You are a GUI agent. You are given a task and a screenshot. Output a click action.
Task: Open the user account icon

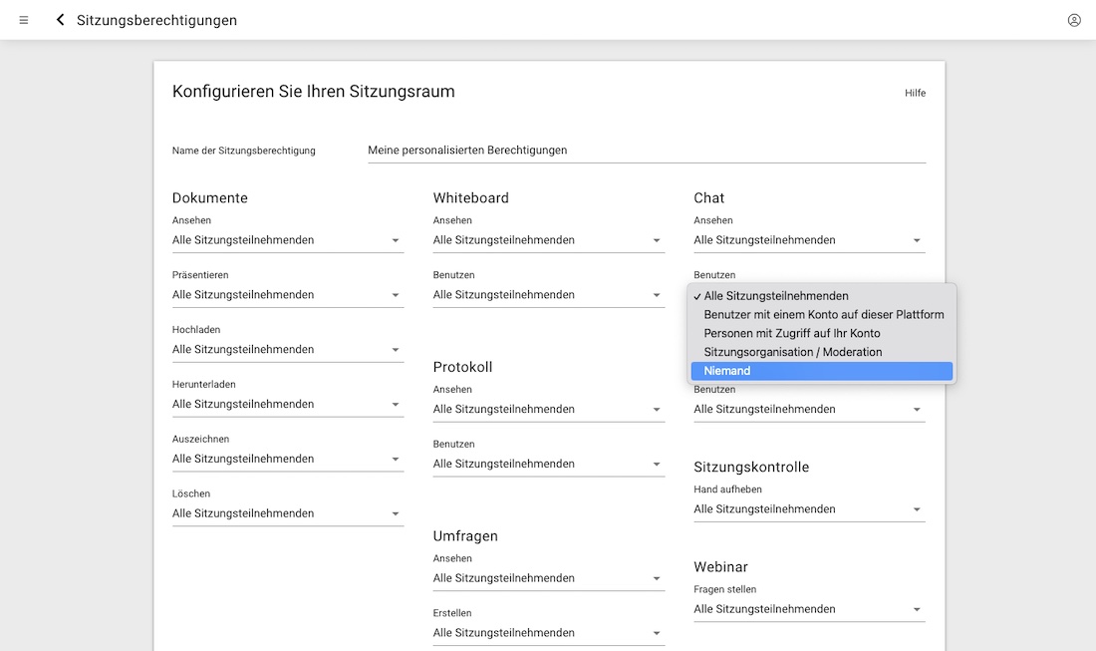1074,20
